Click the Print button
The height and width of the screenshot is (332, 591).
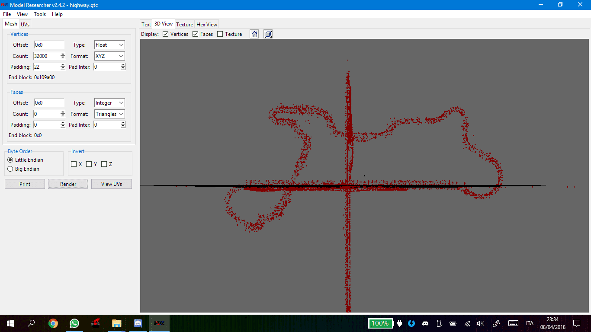pos(25,184)
